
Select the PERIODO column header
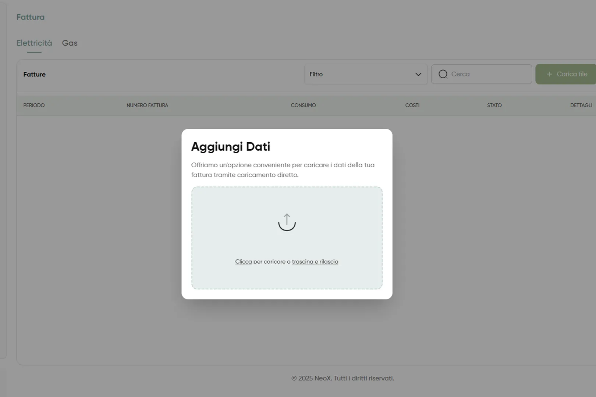coord(34,105)
